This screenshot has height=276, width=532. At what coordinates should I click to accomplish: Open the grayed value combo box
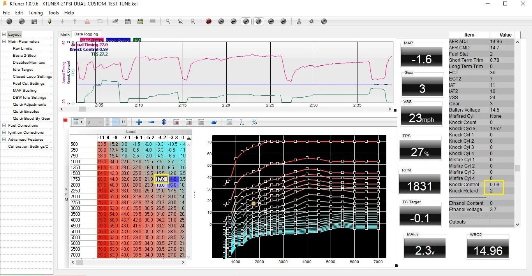coord(95,122)
